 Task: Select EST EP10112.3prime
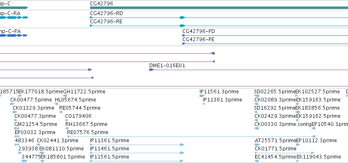click(x=317, y=141)
